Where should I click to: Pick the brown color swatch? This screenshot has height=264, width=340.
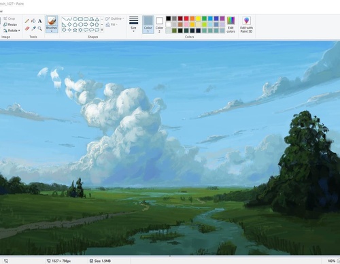(x=180, y=24)
